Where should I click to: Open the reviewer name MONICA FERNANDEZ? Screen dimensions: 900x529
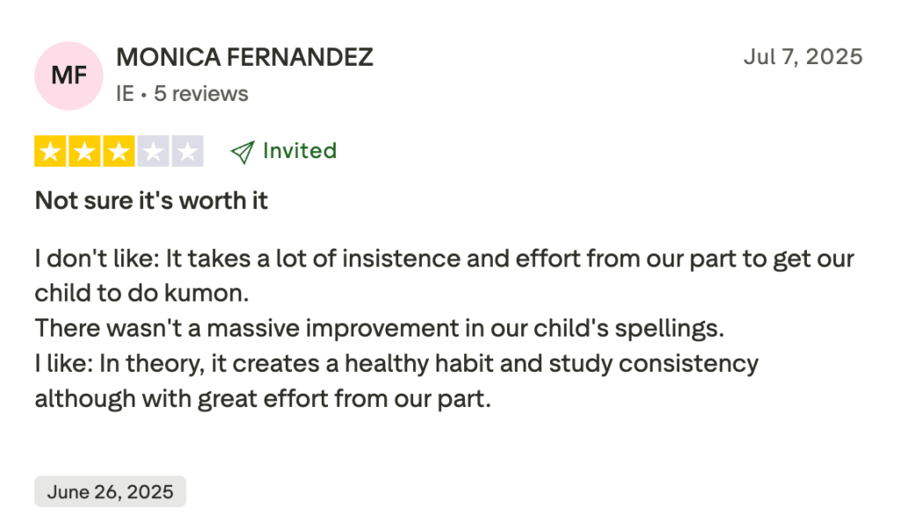pyautogui.click(x=244, y=56)
